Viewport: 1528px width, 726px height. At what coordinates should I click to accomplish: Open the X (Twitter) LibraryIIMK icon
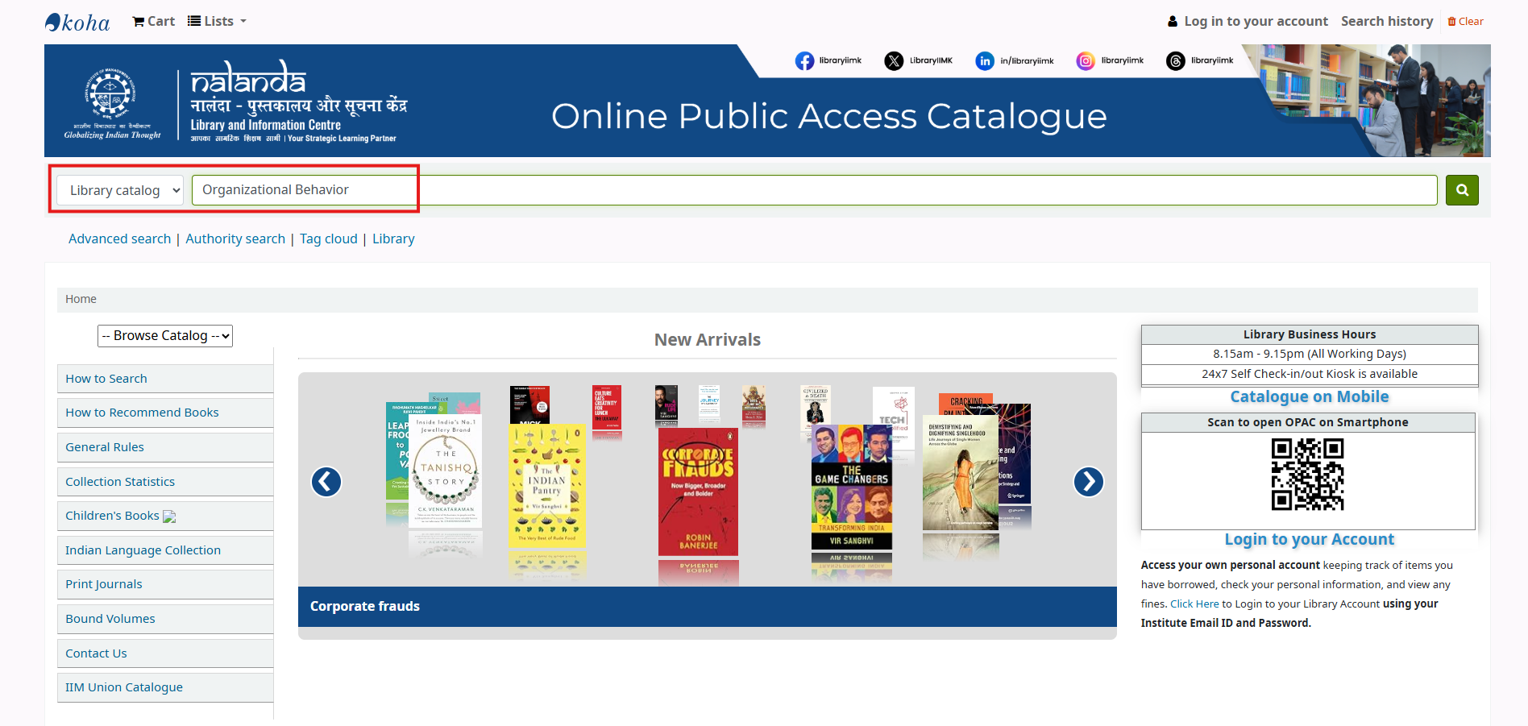click(x=894, y=61)
